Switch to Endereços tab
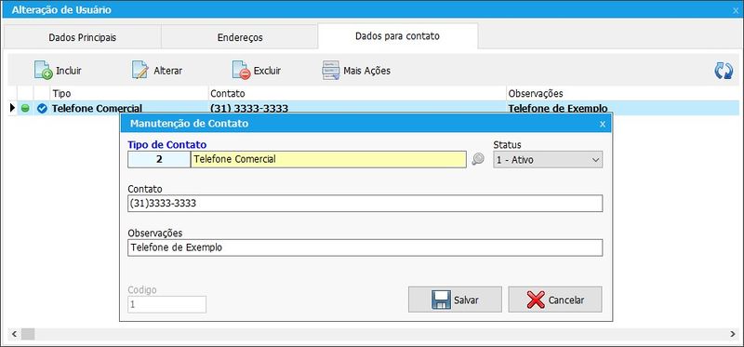 click(240, 37)
